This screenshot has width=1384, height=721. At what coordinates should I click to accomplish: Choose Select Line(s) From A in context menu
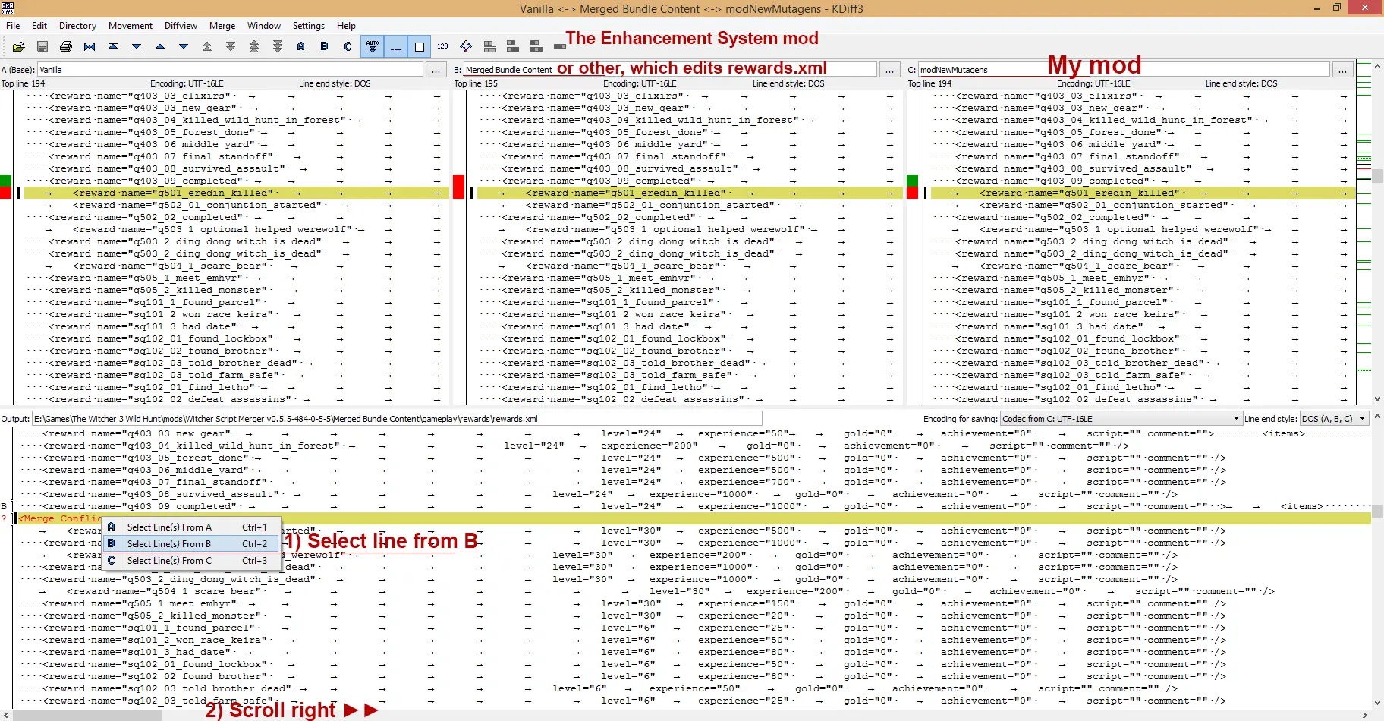click(192, 527)
